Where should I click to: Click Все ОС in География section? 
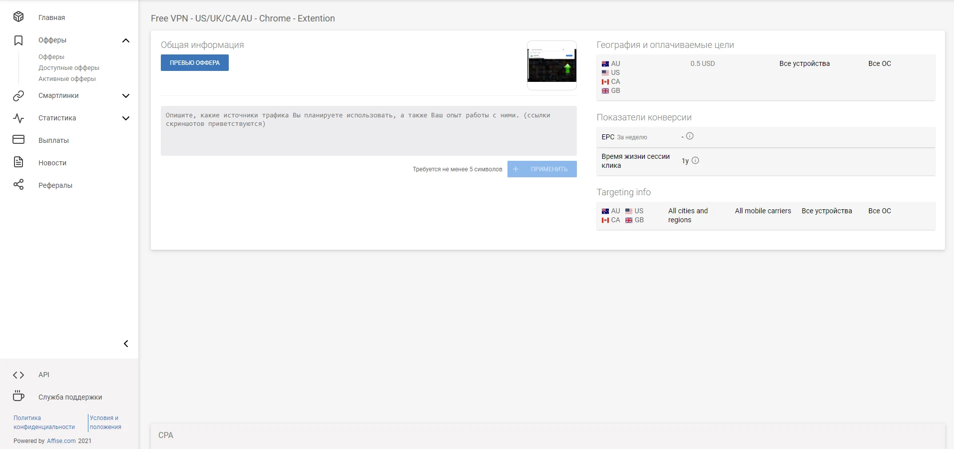coord(880,63)
